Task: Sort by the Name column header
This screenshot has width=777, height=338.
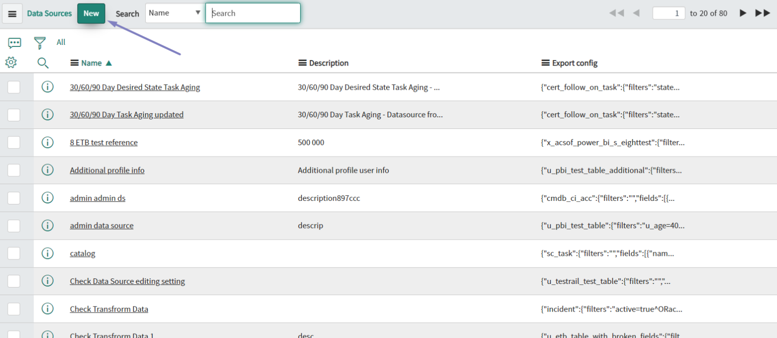Action: pos(92,63)
